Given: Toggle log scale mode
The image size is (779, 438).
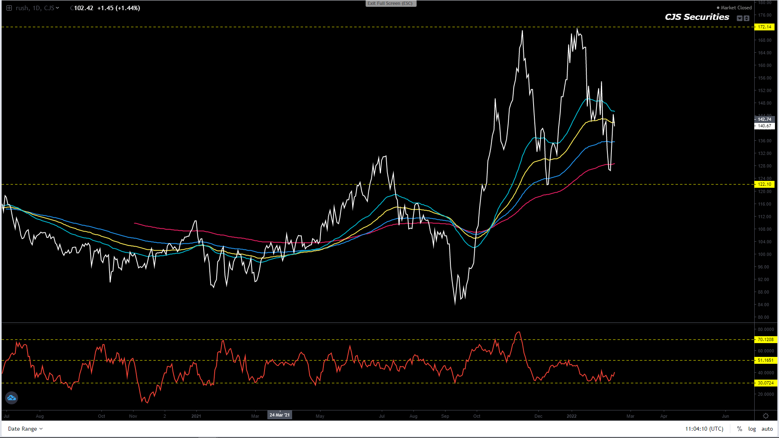Looking at the screenshot, I should (x=752, y=429).
